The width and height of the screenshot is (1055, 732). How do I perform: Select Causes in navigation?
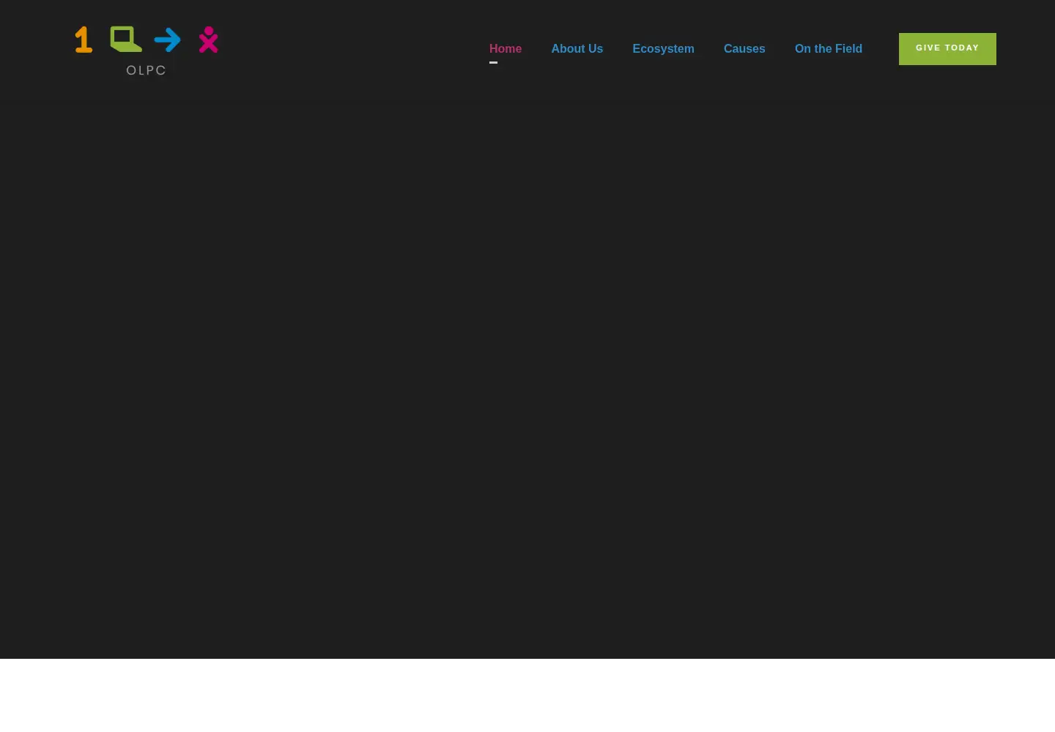(x=744, y=48)
